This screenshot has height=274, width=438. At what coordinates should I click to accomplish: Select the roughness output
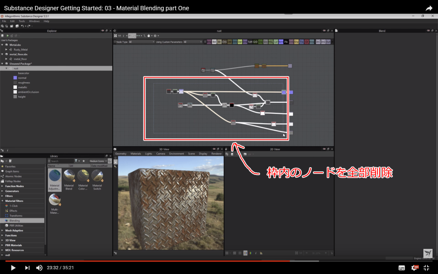[24, 83]
